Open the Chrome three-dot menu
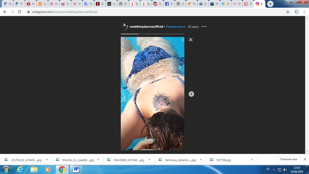 tap(304, 12)
